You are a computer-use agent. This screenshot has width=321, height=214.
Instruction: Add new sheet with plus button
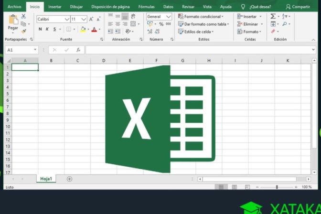click(69, 179)
